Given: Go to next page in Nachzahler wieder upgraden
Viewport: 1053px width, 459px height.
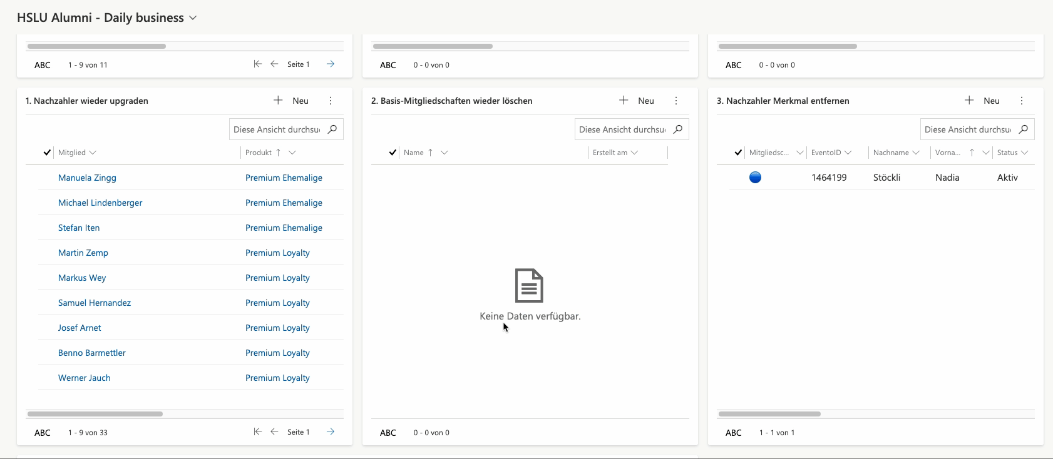Looking at the screenshot, I should [x=331, y=432].
